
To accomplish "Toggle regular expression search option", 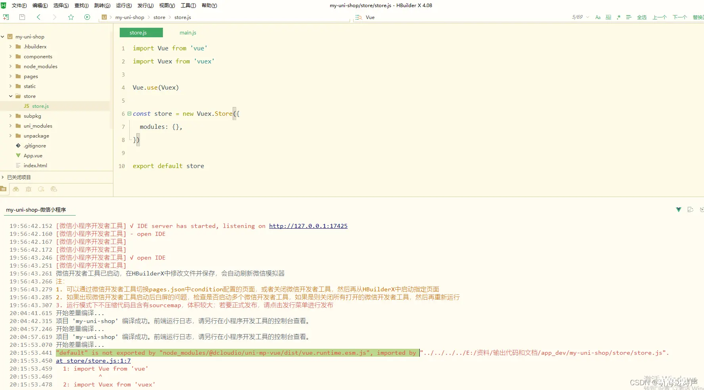I will click(x=618, y=17).
